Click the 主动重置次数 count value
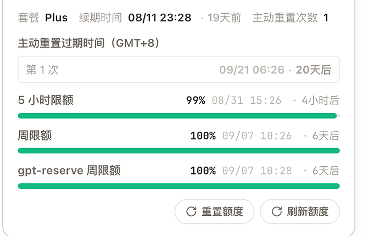The image size is (379, 236). (x=326, y=18)
